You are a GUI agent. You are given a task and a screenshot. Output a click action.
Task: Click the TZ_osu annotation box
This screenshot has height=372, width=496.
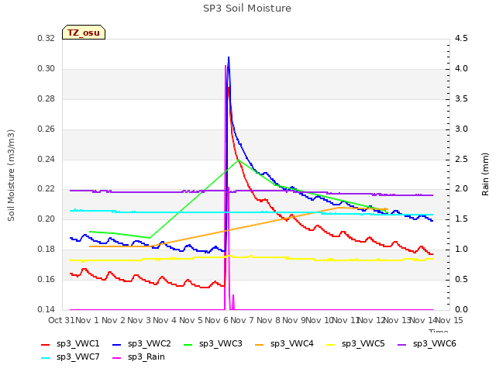84,33
